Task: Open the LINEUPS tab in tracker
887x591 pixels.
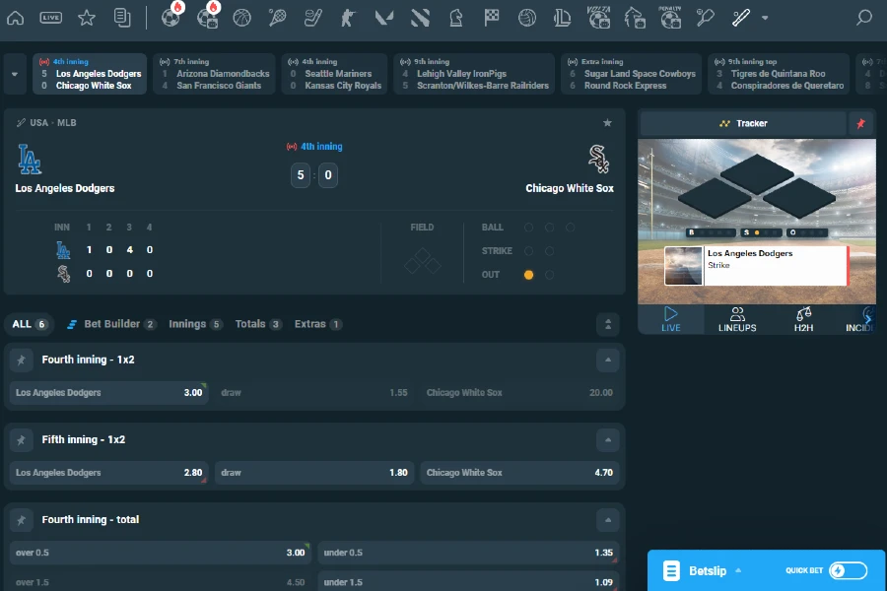Action: 737,320
